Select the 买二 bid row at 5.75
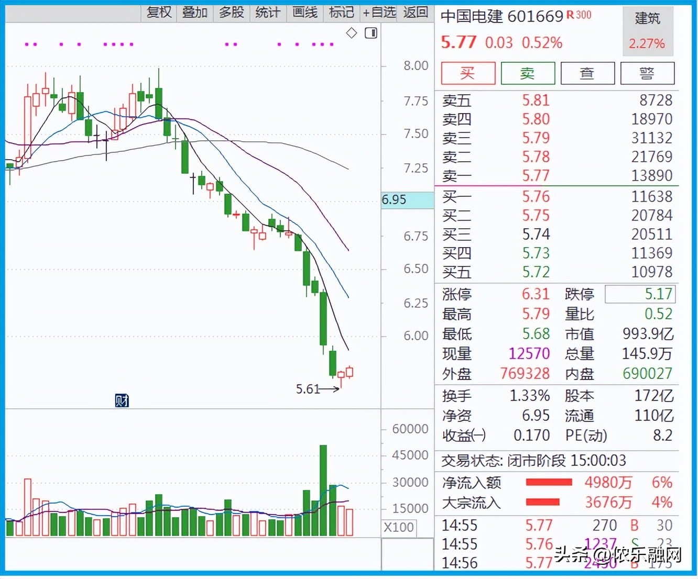 [x=557, y=215]
